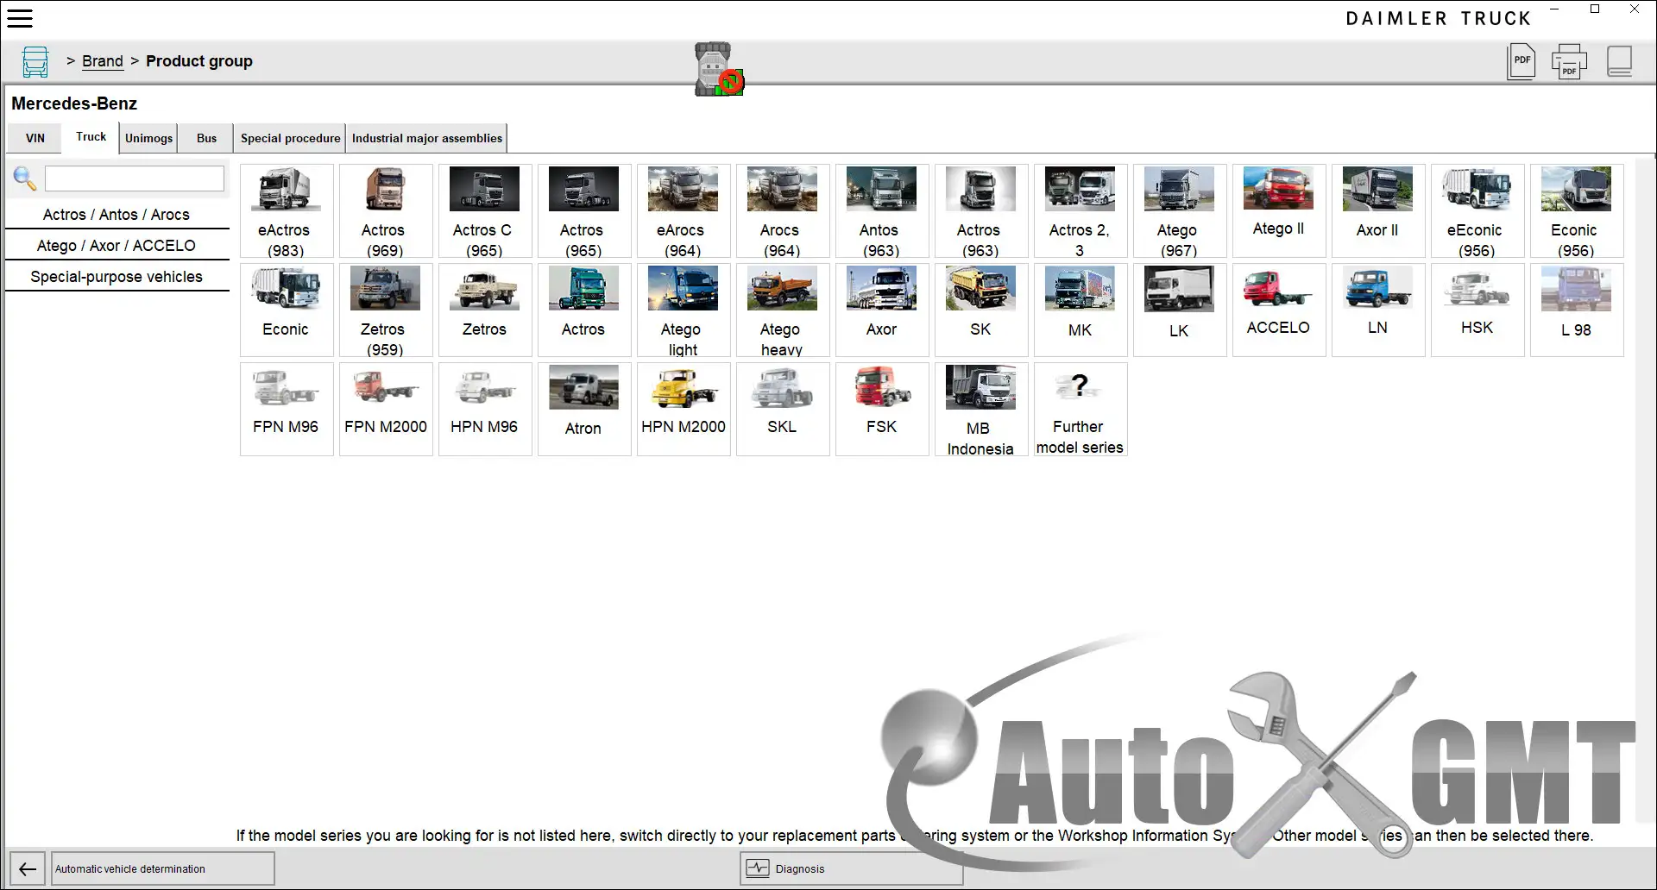Image resolution: width=1657 pixels, height=890 pixels.
Task: Filter by Atego / Axor / ACCELO
Action: [117, 246]
